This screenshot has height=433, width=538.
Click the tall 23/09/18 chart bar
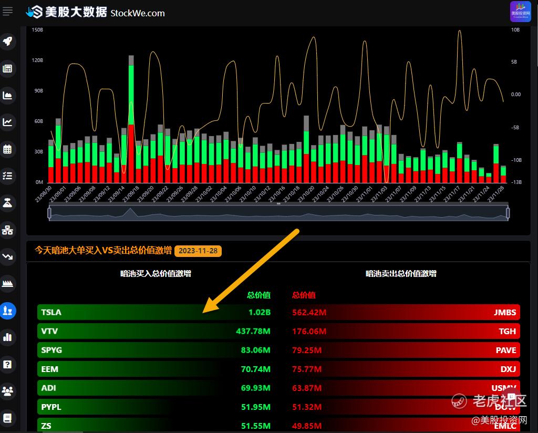click(x=131, y=119)
